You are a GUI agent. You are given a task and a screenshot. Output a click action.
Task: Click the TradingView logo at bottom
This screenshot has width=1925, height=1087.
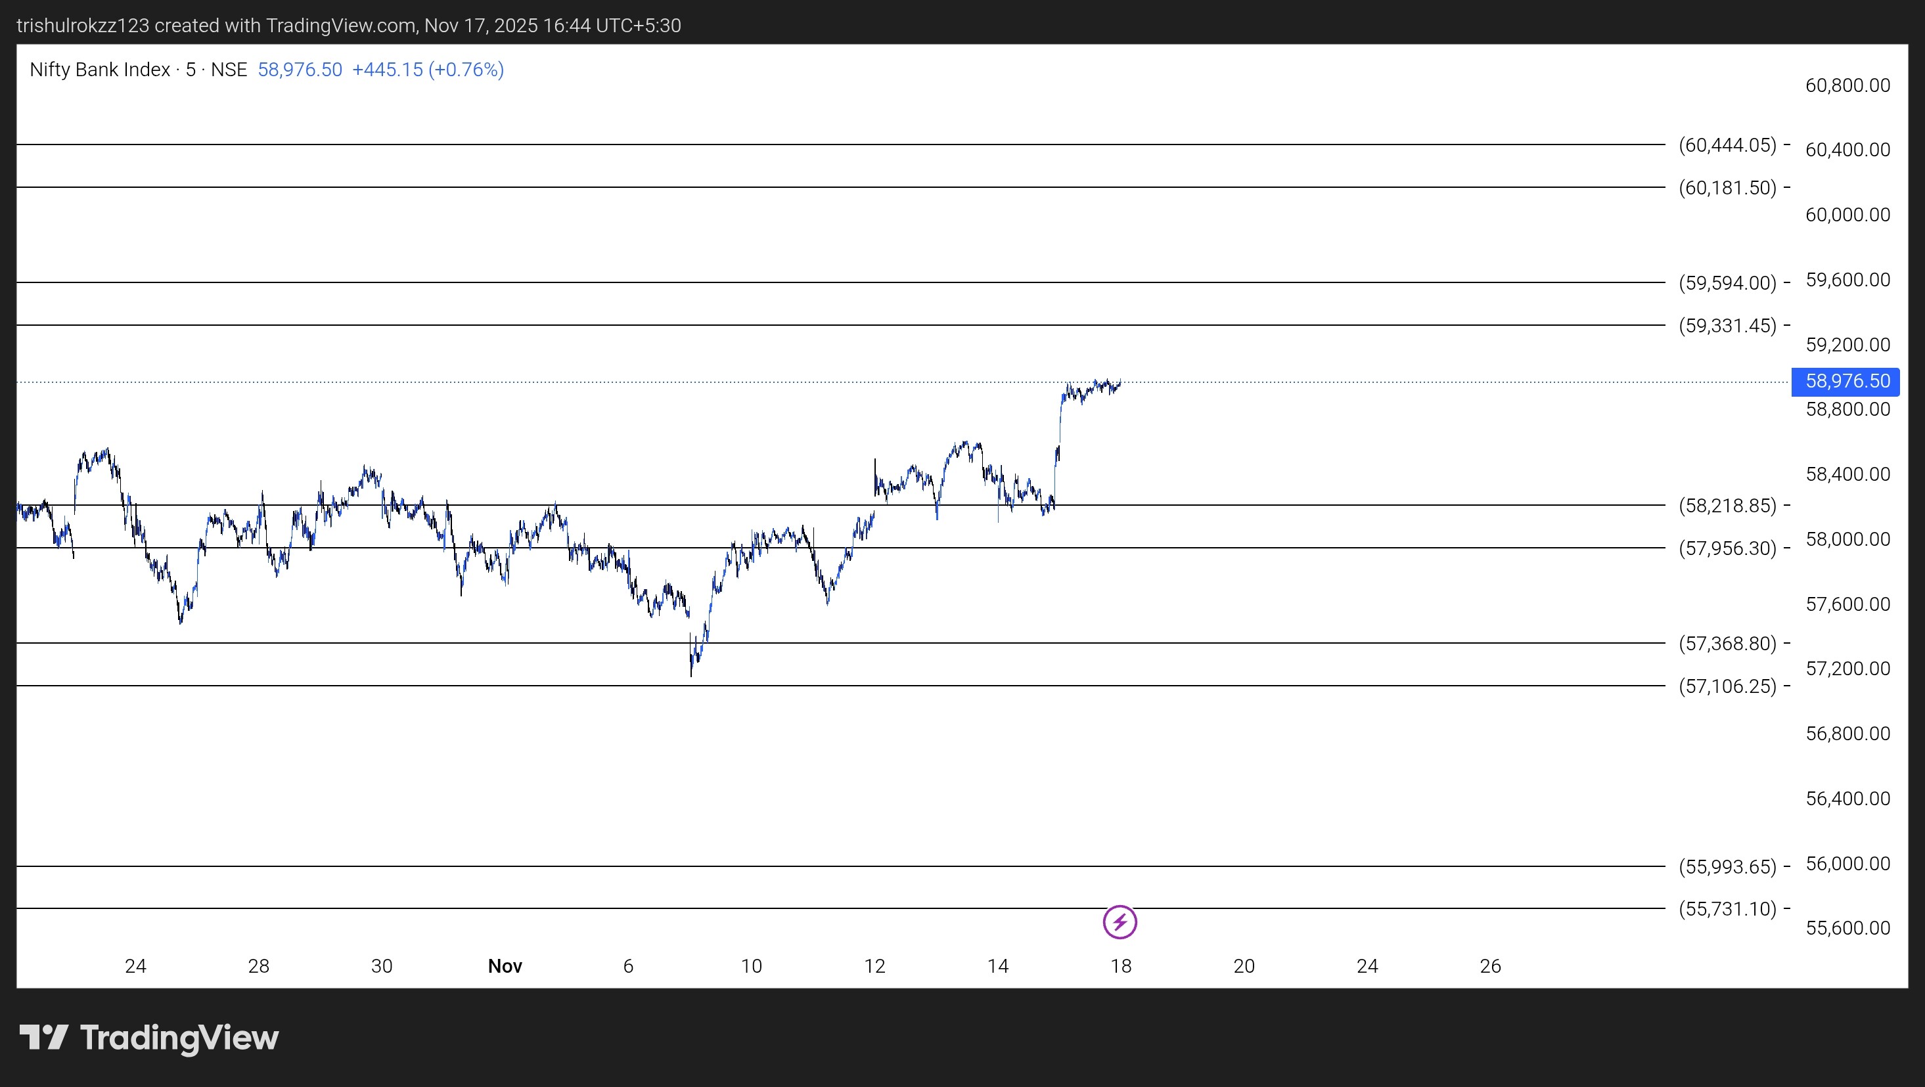(148, 1038)
